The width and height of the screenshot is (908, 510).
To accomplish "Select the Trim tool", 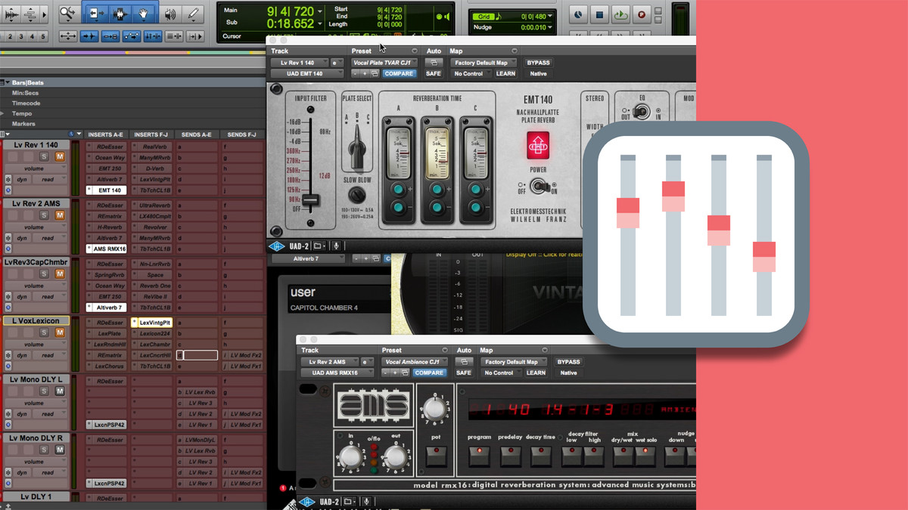I will point(96,14).
